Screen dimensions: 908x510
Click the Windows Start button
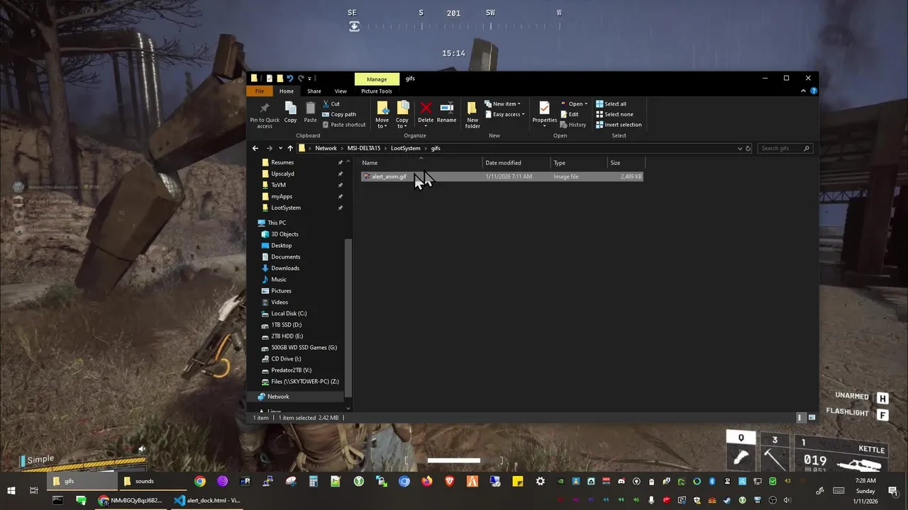pyautogui.click(x=11, y=490)
